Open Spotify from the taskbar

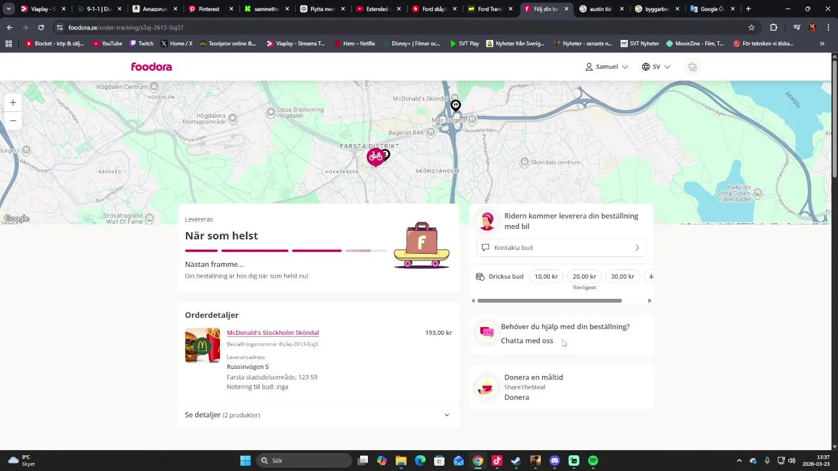593,461
